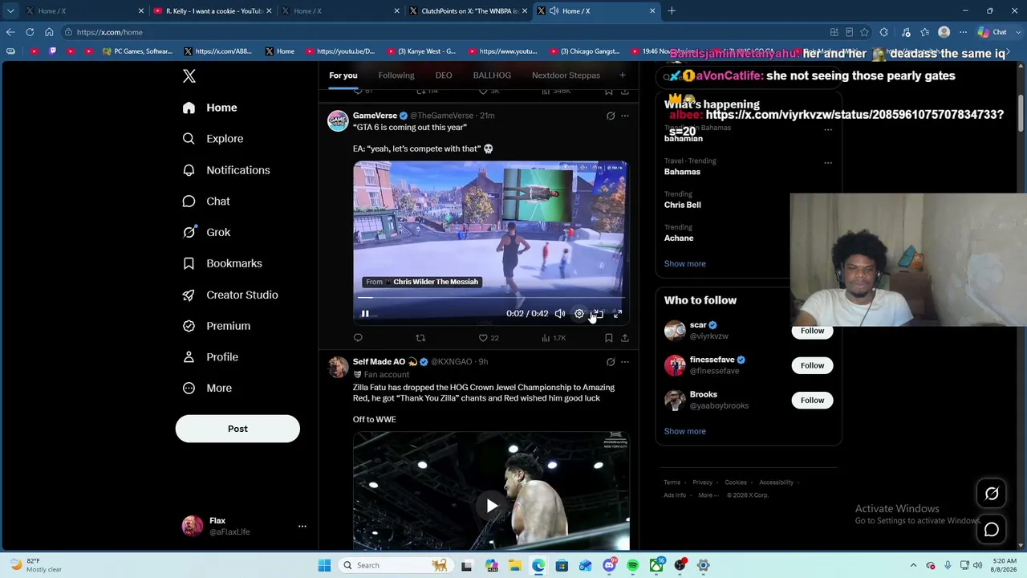Click the browser refresh button
The width and height of the screenshot is (1027, 578).
pyautogui.click(x=30, y=32)
